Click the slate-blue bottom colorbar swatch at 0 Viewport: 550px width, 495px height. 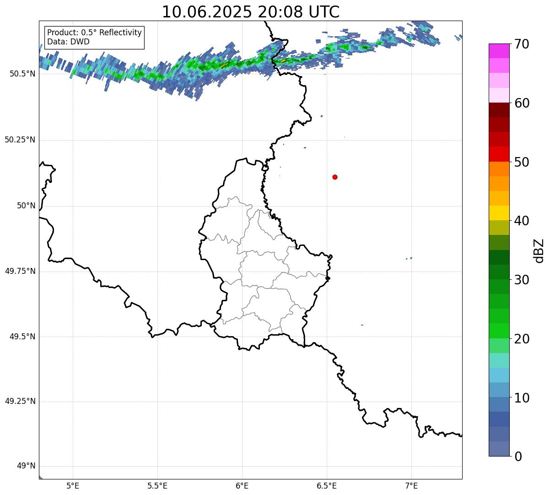[x=499, y=449]
